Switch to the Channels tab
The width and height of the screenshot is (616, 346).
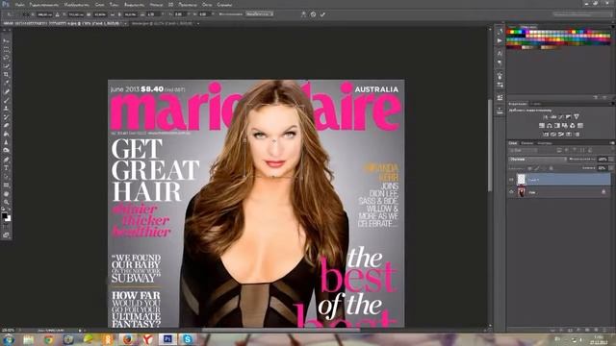[527, 143]
